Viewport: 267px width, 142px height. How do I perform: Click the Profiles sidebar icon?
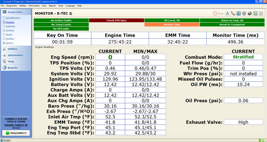click(x=4, y=39)
